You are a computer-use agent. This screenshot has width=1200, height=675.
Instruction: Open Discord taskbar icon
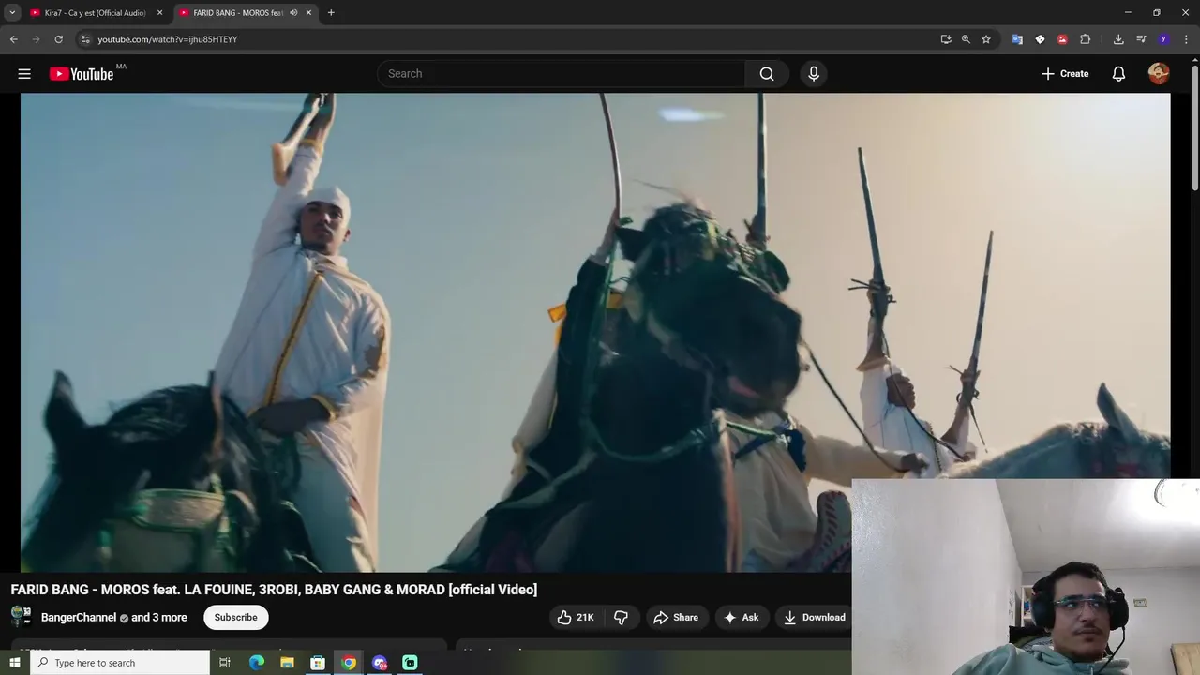pos(380,663)
